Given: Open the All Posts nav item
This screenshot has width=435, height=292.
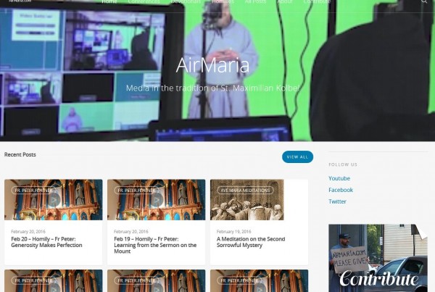Looking at the screenshot, I should coord(255,2).
